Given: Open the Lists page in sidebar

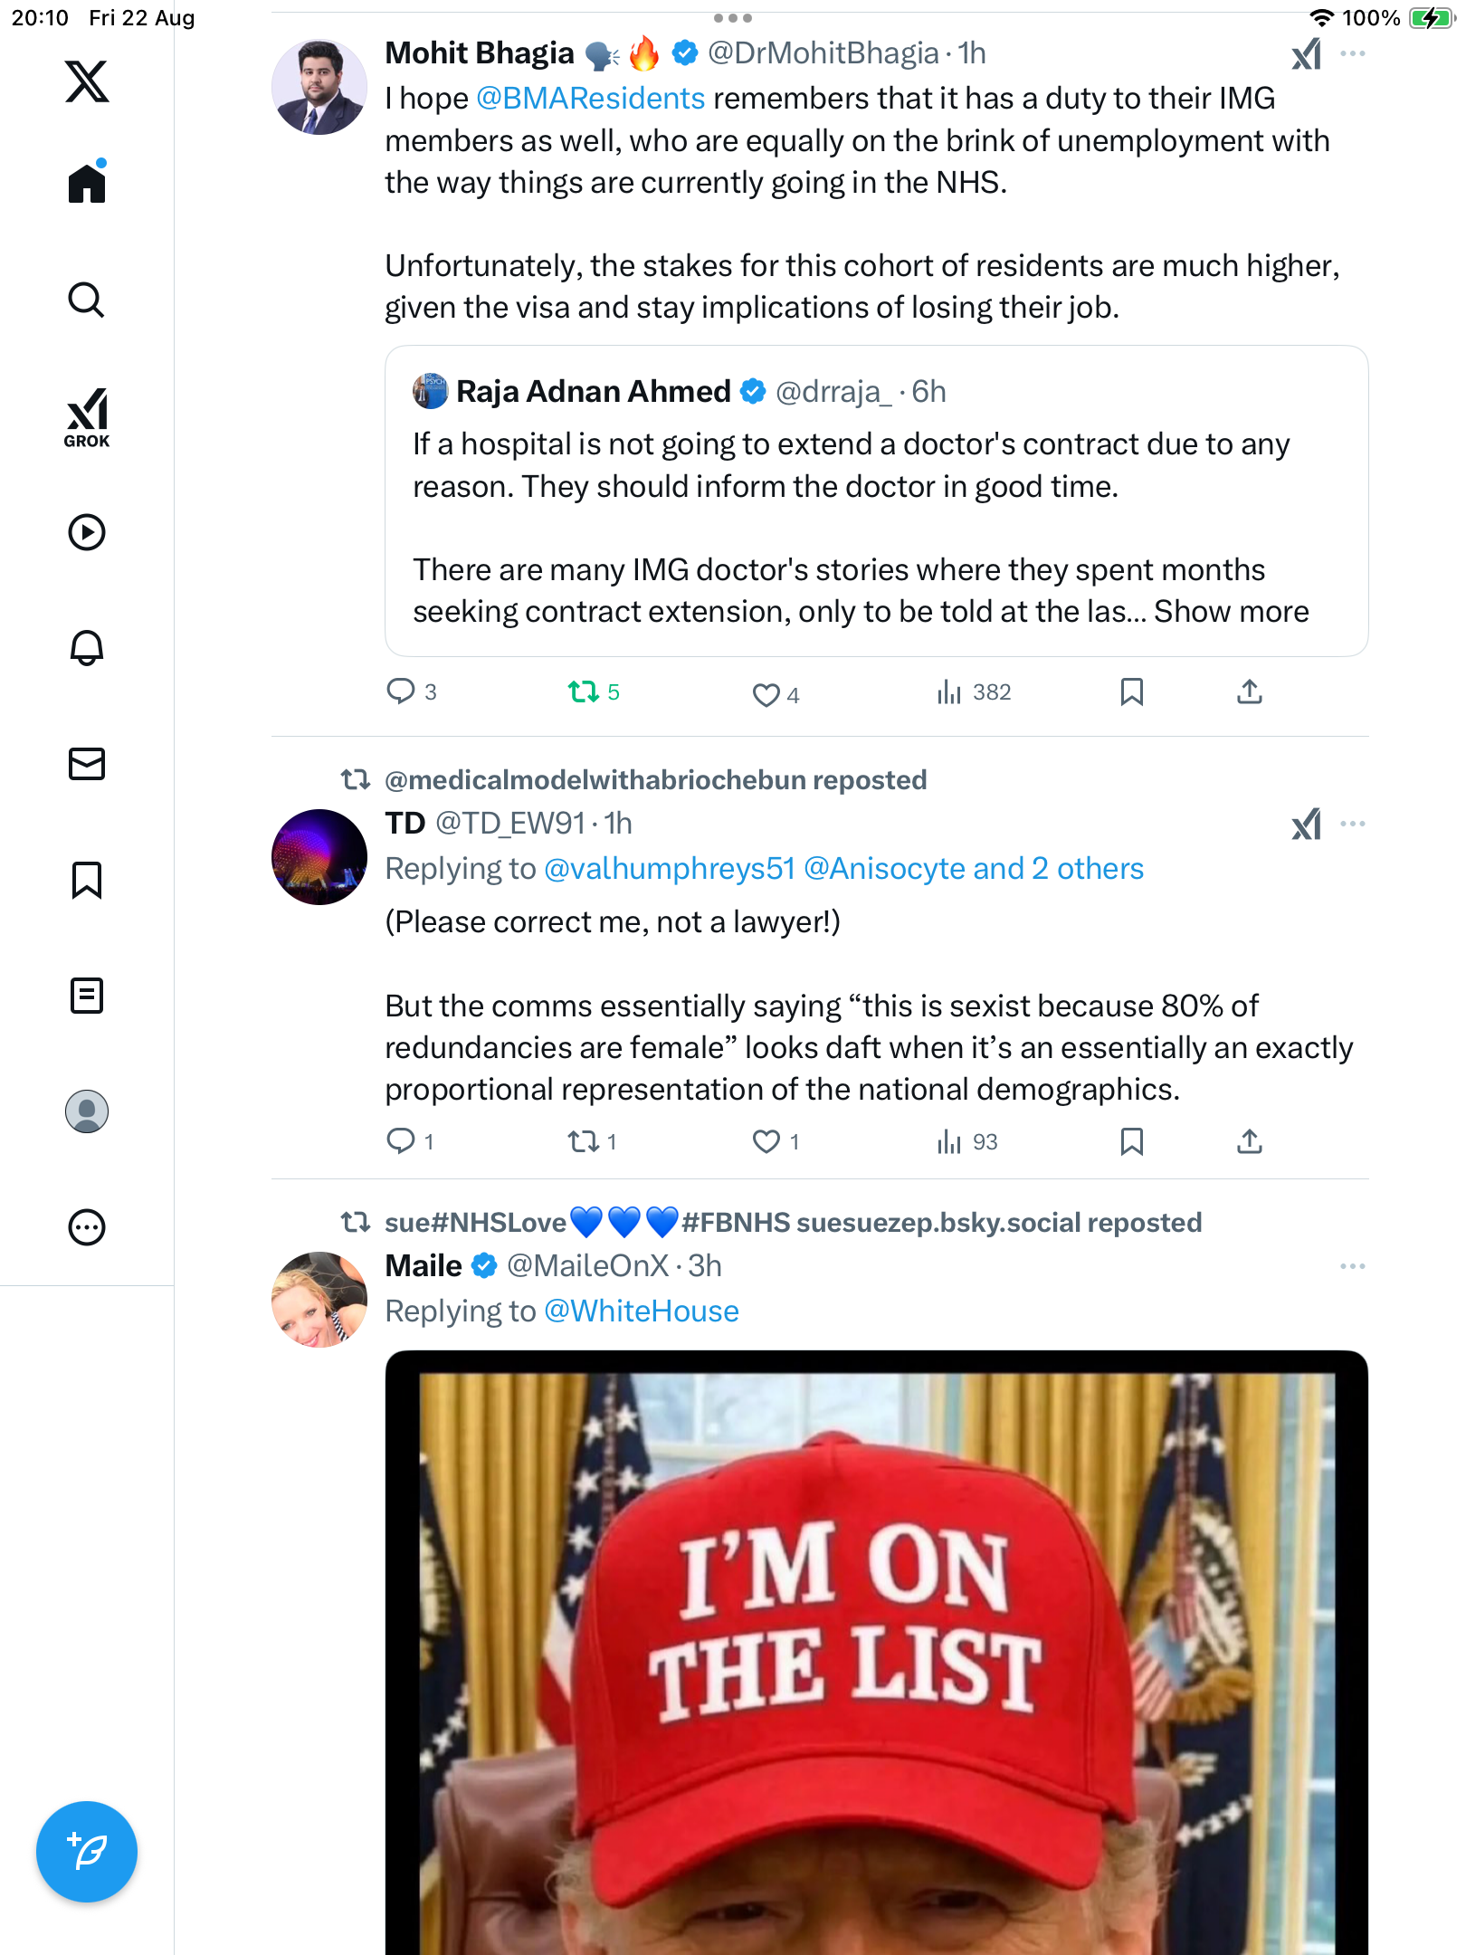Looking at the screenshot, I should (x=87, y=996).
